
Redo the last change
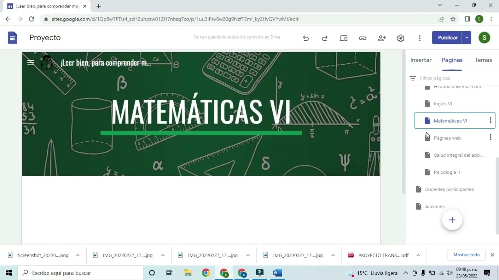[324, 38]
